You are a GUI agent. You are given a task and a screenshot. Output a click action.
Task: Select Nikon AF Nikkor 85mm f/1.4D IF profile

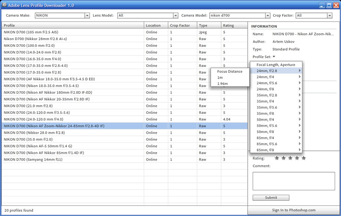pos(124,153)
